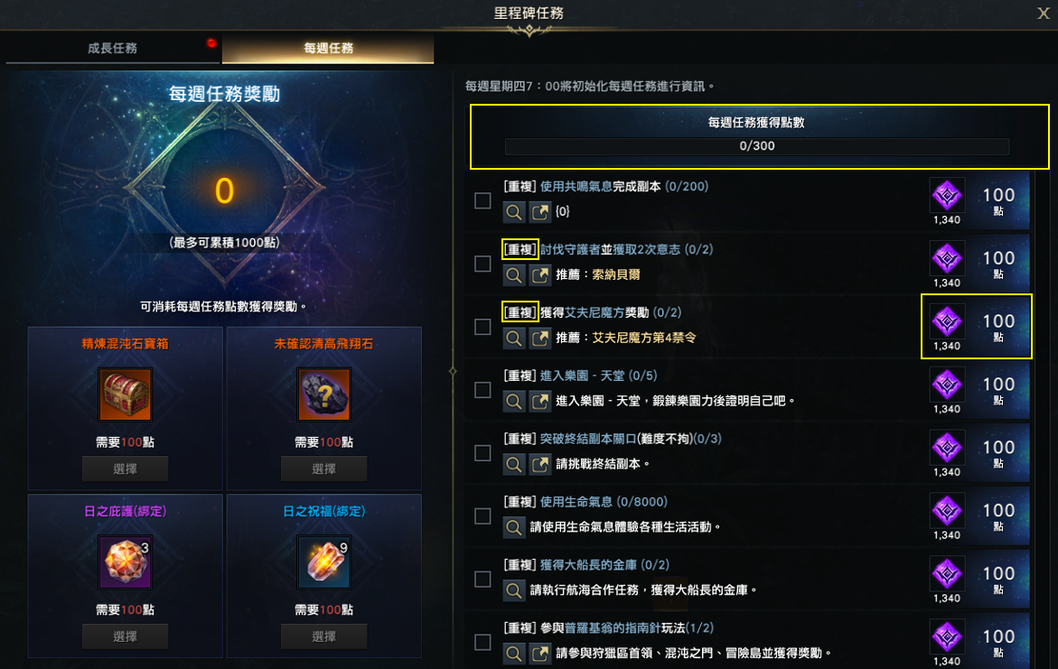The width and height of the screenshot is (1058, 669).
Task: Click the 日之祝福 crystal item icon
Action: 323,562
